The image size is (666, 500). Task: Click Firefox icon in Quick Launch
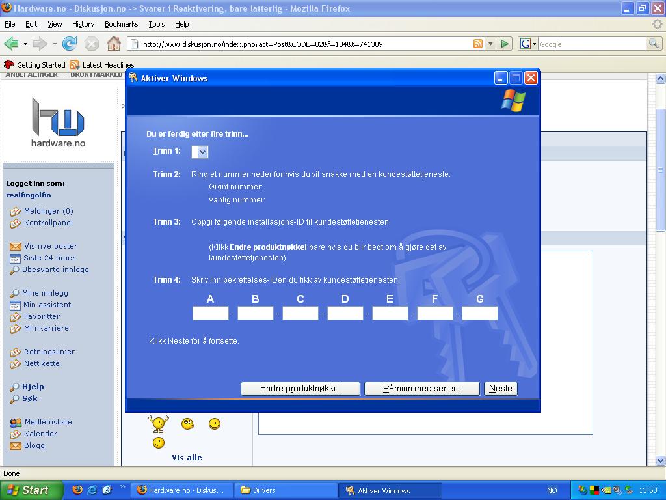click(77, 490)
